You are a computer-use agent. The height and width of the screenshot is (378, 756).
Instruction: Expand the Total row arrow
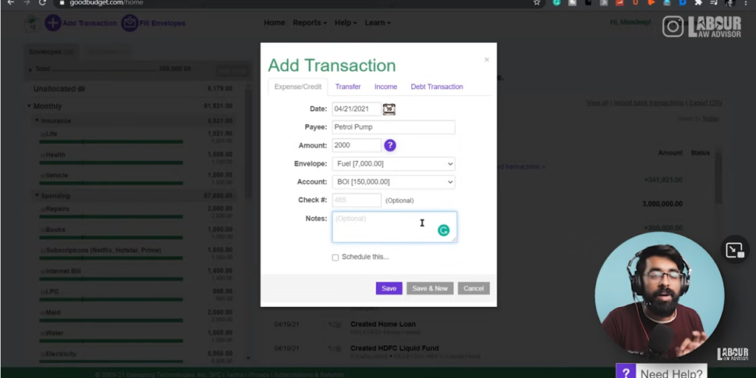30,70
